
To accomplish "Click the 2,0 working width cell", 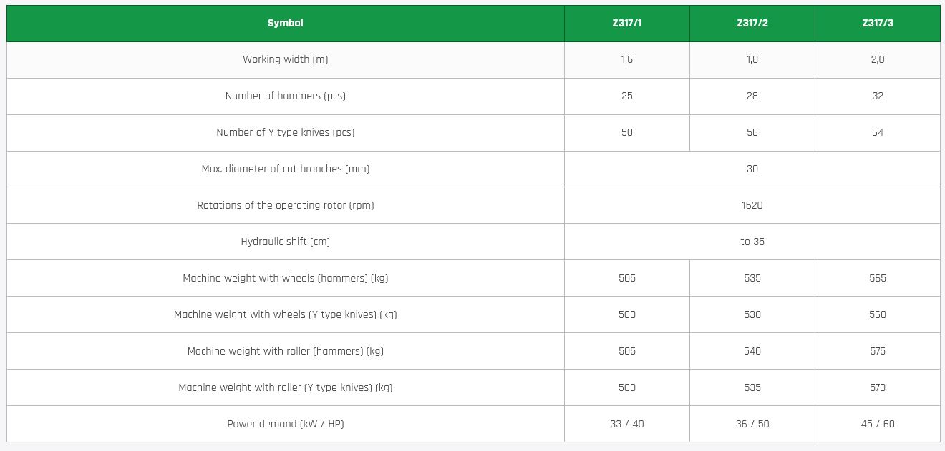I will [877, 59].
